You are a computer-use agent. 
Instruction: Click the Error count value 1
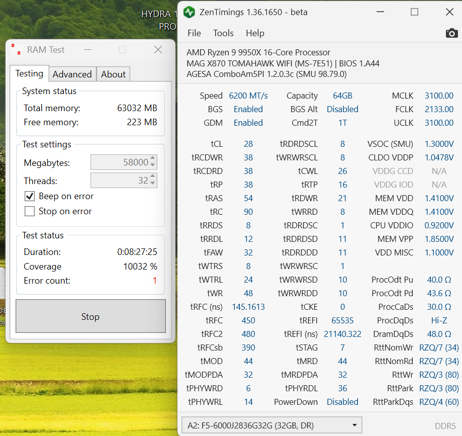coord(155,281)
